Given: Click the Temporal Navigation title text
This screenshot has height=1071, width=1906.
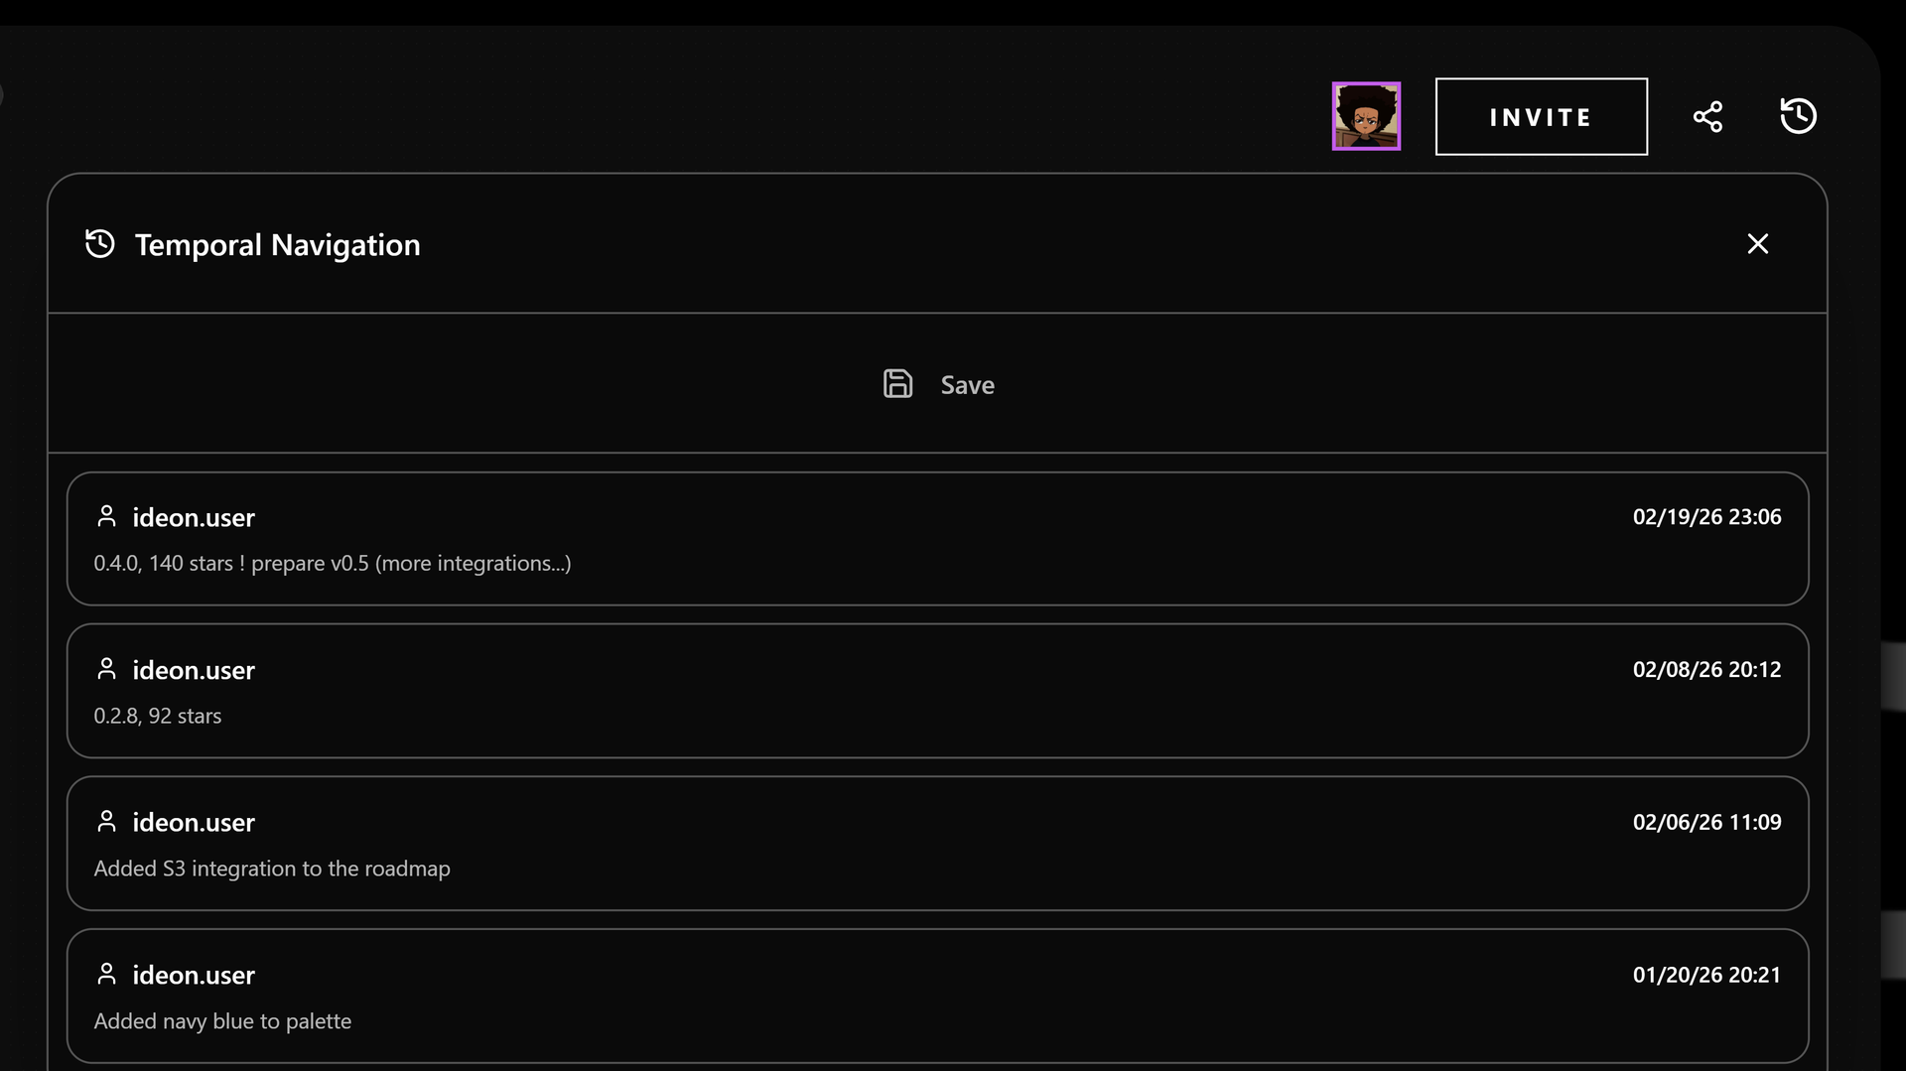Looking at the screenshot, I should (277, 245).
